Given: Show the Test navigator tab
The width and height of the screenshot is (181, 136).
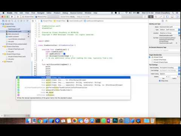Looking at the screenshot, I should (x=18, y=21).
